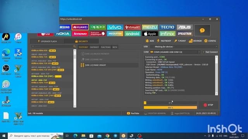Click the 100% orange progress bar
Screen dimensions: 248x139
pyautogui.click(x=170, y=107)
